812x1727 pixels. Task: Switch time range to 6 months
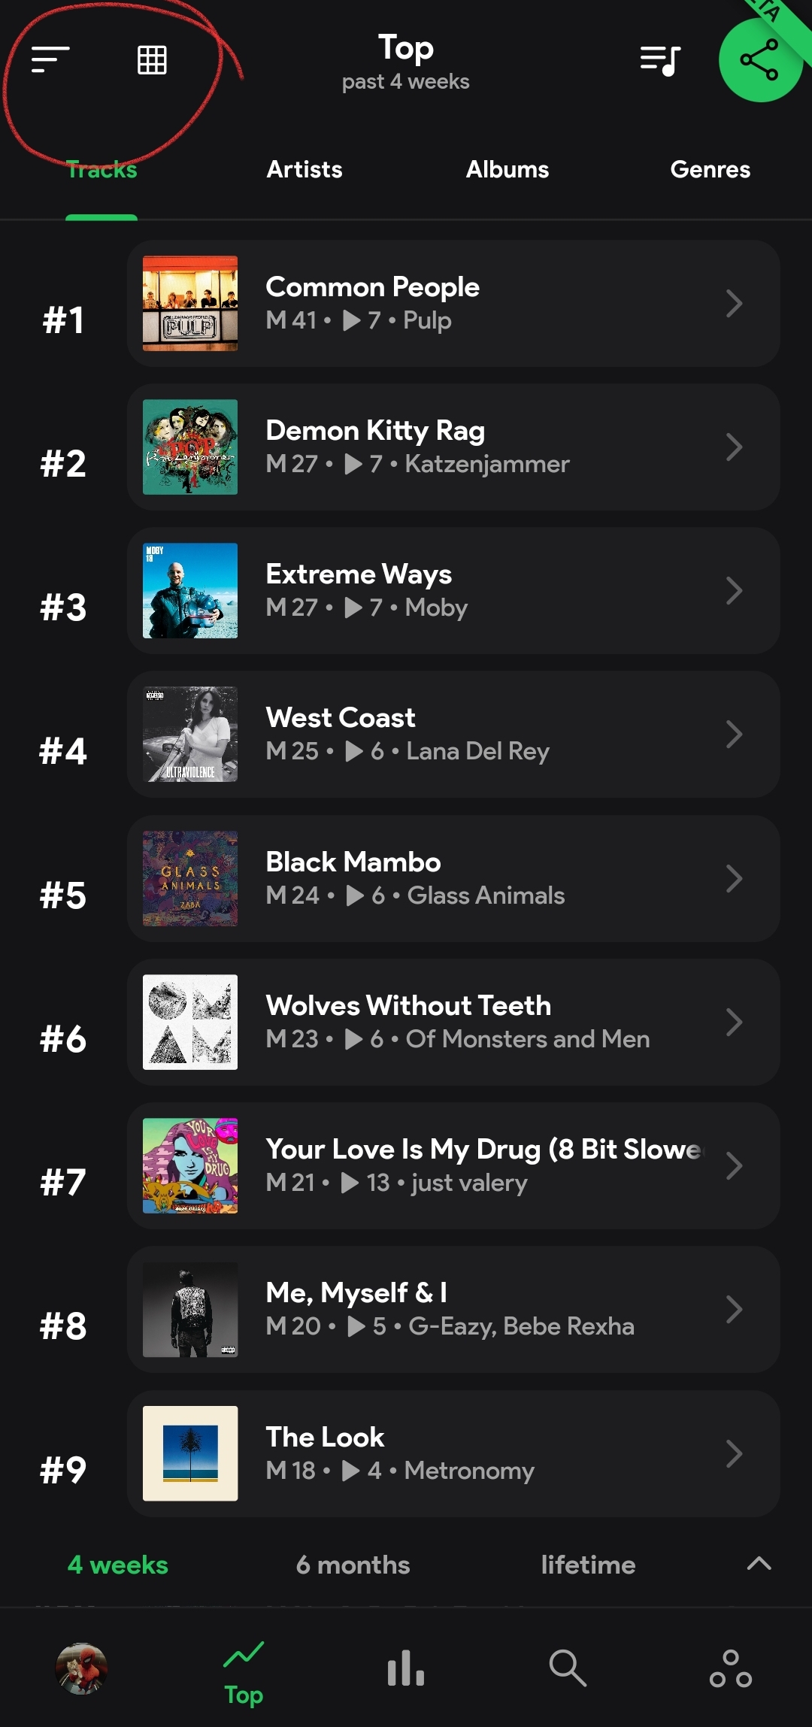(x=353, y=1565)
